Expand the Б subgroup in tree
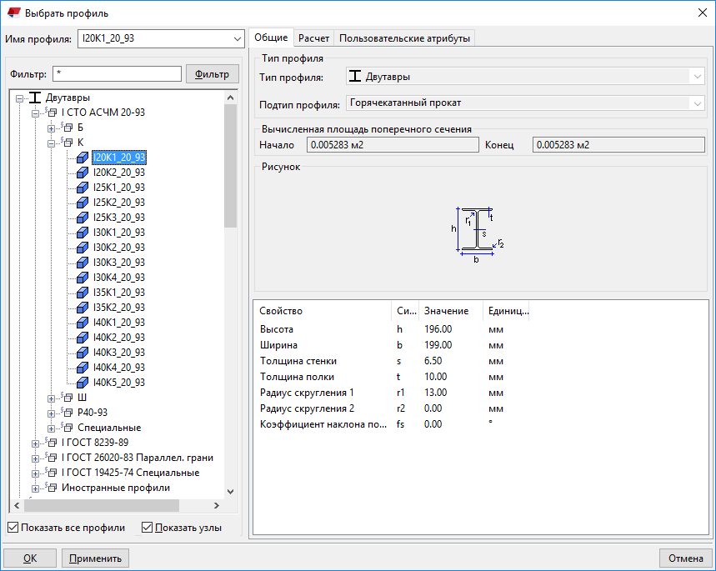Screen dimensions: 716x571 (x=52, y=128)
